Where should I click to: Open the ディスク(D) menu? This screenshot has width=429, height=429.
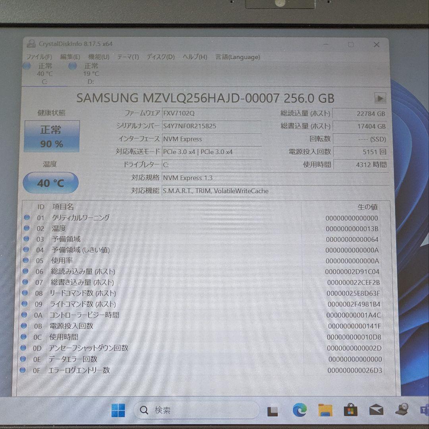pos(160,57)
